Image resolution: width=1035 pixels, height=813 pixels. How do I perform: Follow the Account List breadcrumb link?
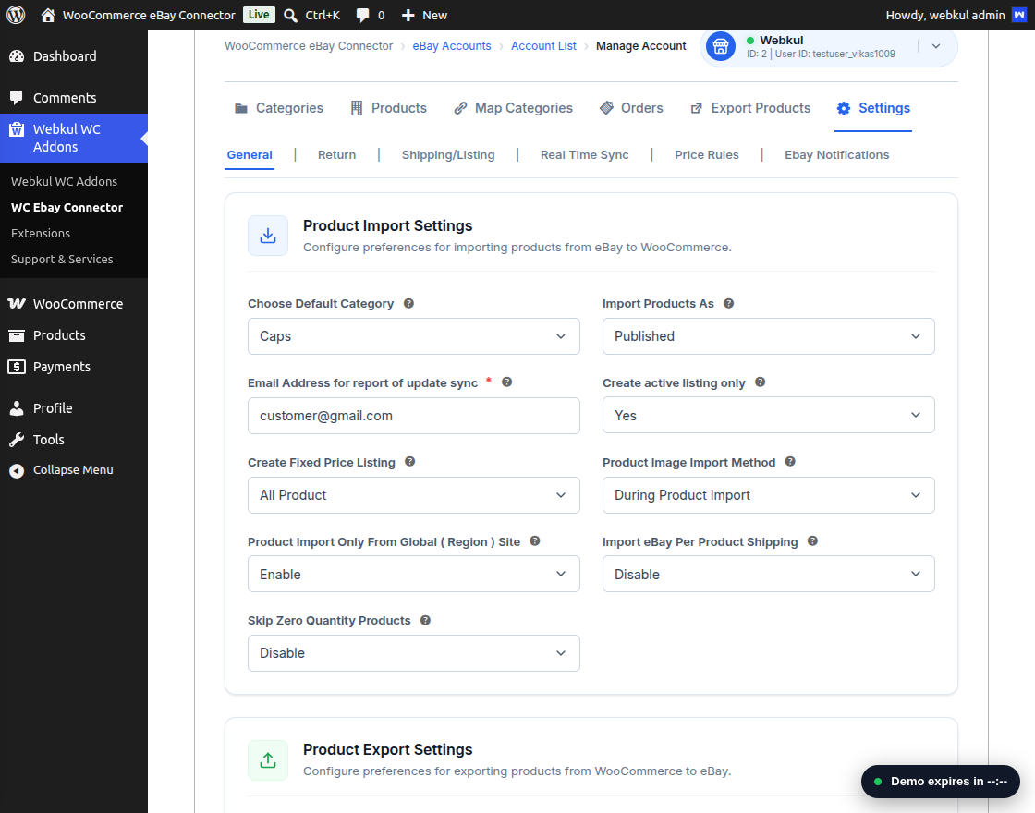pos(544,46)
